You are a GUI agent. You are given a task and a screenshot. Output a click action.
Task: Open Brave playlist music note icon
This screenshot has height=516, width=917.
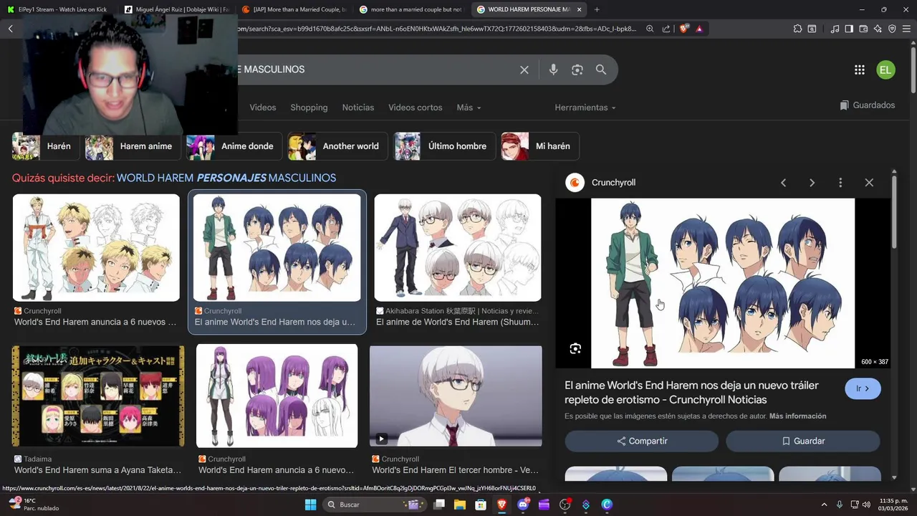coord(835,29)
